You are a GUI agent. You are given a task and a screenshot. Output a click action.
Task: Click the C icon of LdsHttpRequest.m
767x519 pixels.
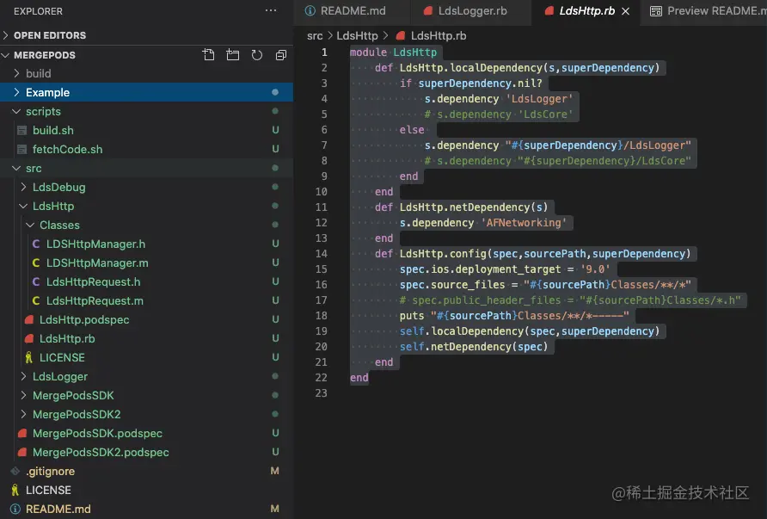click(36, 300)
